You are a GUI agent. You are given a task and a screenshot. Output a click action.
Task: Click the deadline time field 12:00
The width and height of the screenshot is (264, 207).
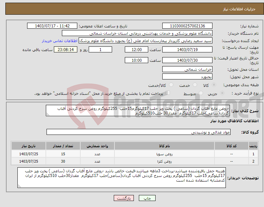(137, 49)
